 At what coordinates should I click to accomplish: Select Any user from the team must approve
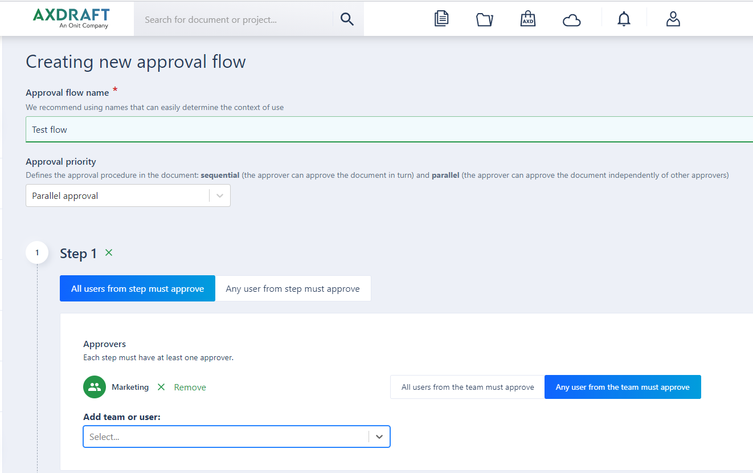[x=623, y=387]
